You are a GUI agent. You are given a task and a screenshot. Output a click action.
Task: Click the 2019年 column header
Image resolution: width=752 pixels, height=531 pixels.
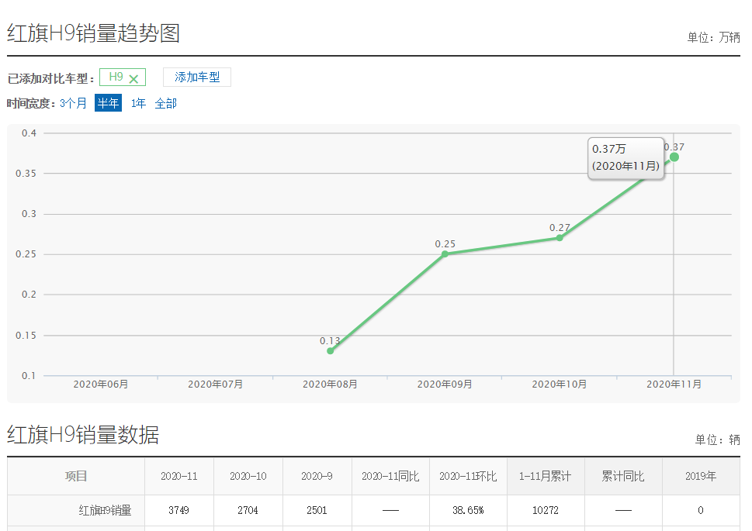[x=701, y=476]
